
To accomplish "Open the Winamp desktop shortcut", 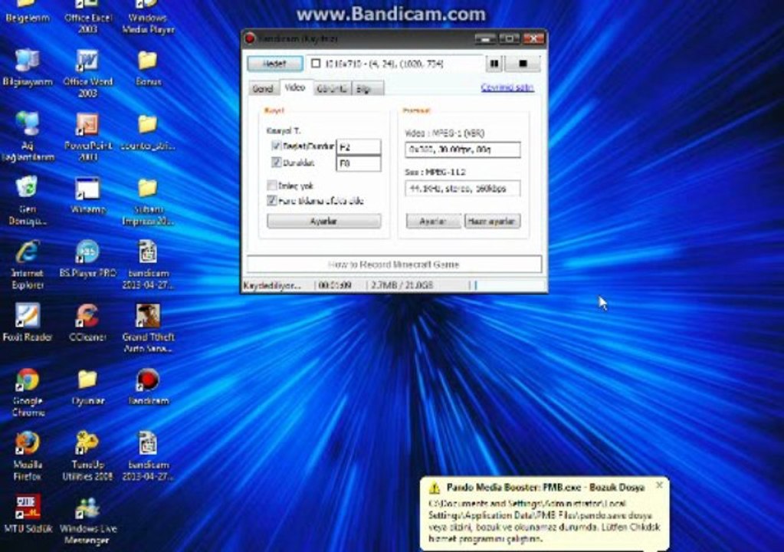I will (x=87, y=189).
